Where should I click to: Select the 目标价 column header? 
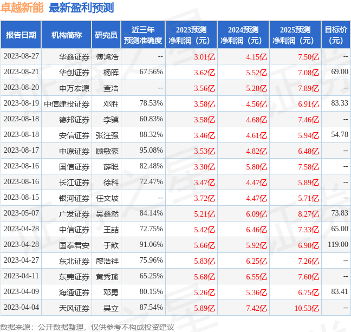336,35
